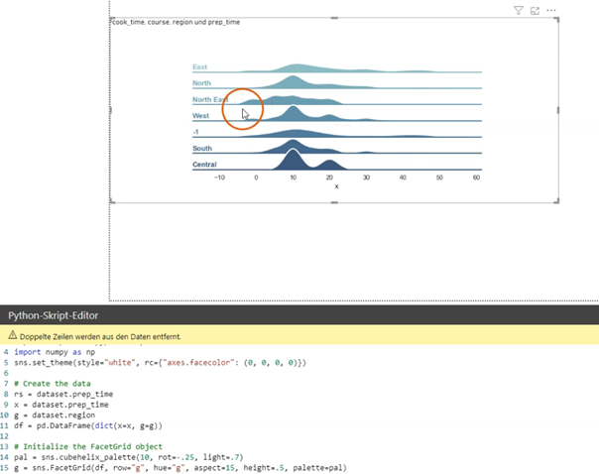Activate focus mode icon on the visual
Image resolution: width=599 pixels, height=474 pixels.
[535, 11]
